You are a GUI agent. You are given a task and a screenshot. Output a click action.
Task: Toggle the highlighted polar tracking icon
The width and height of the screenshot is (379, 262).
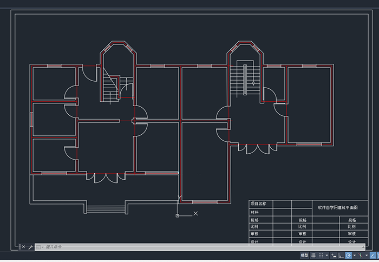pos(349,255)
